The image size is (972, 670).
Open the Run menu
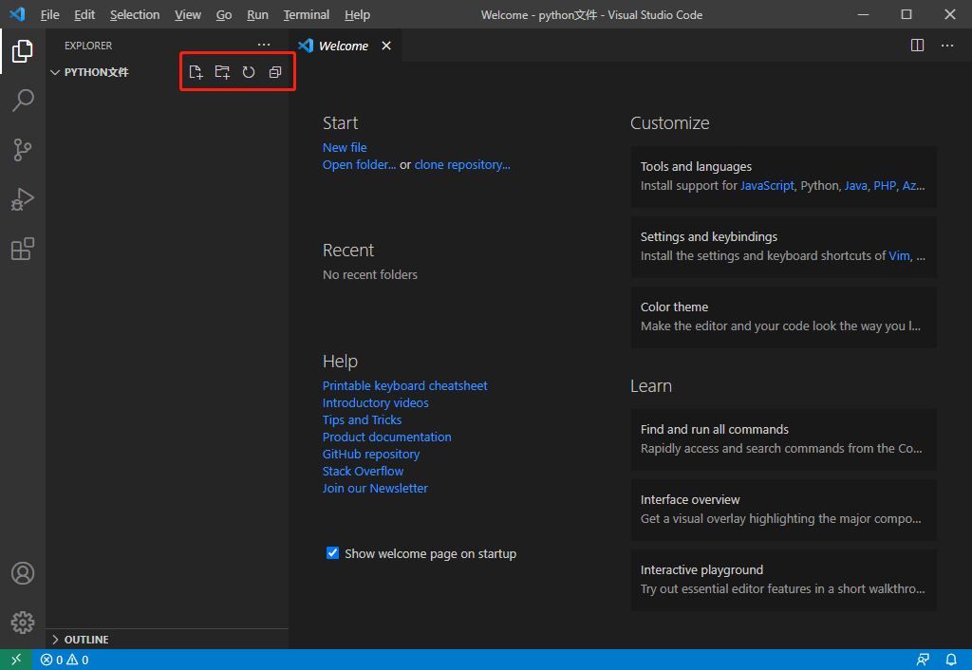pos(257,14)
